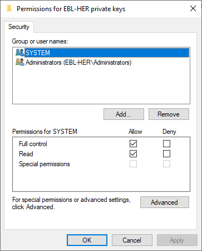Click the Administrators group users icon

point(20,62)
